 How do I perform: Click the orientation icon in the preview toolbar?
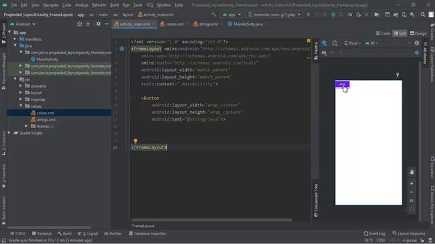coord(334,43)
